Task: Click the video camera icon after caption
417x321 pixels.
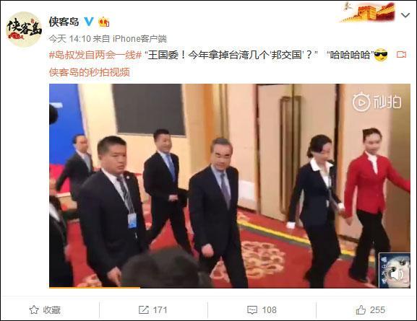Action: point(401,55)
